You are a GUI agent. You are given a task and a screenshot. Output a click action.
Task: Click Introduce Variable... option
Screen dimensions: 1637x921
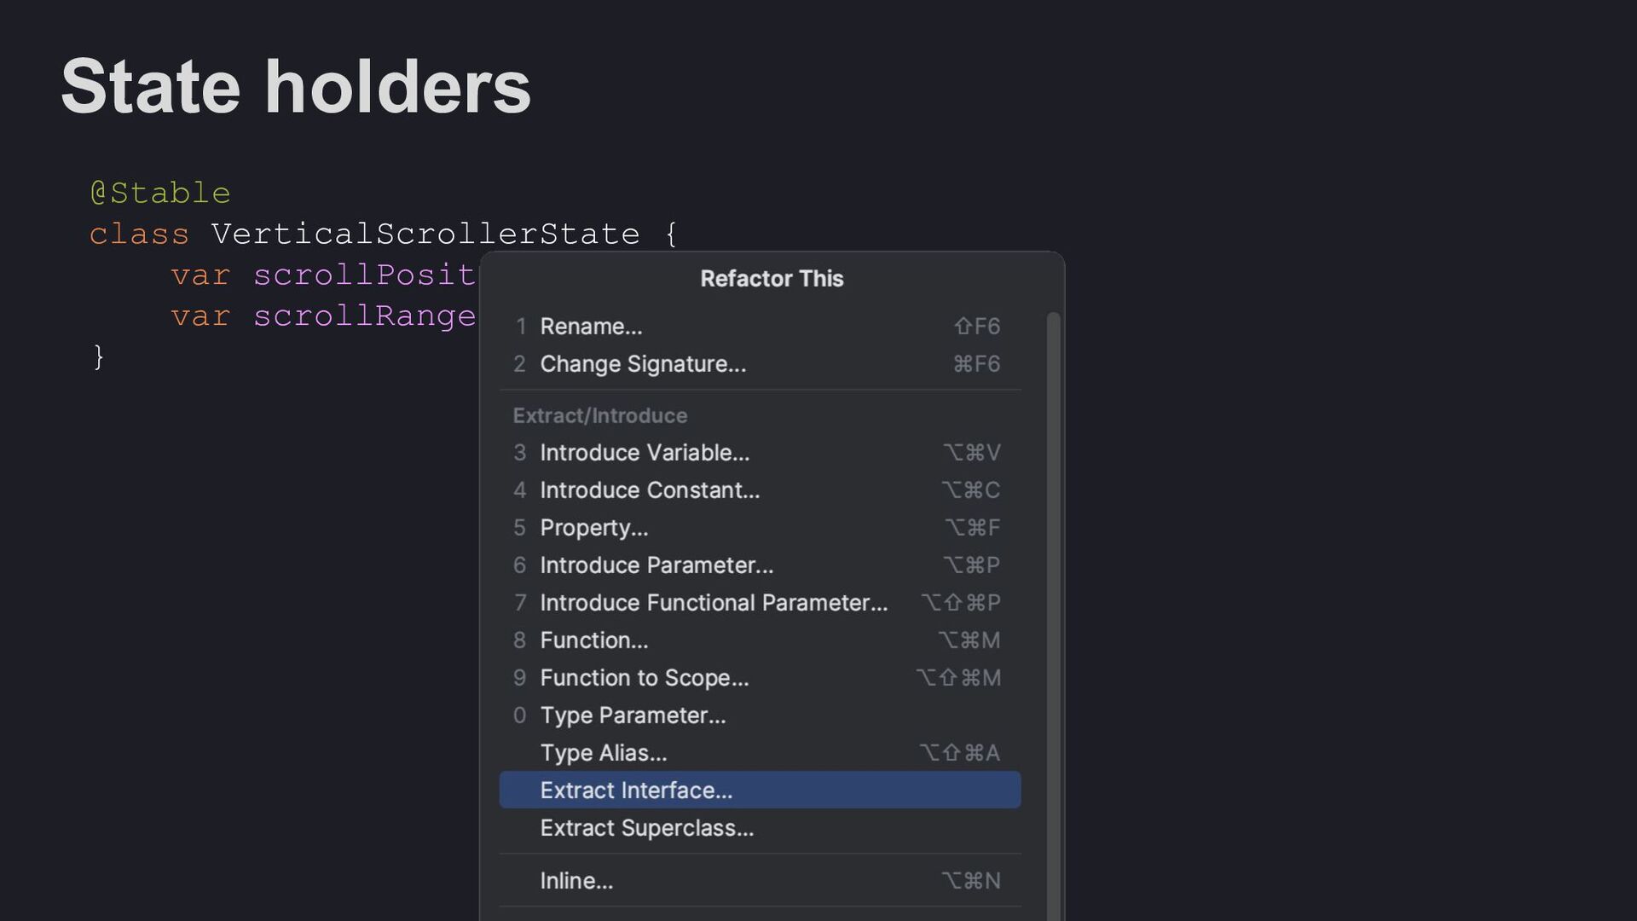coord(645,453)
